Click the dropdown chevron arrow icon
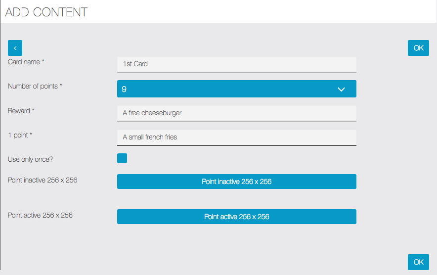This screenshot has height=275, width=437. coord(341,89)
